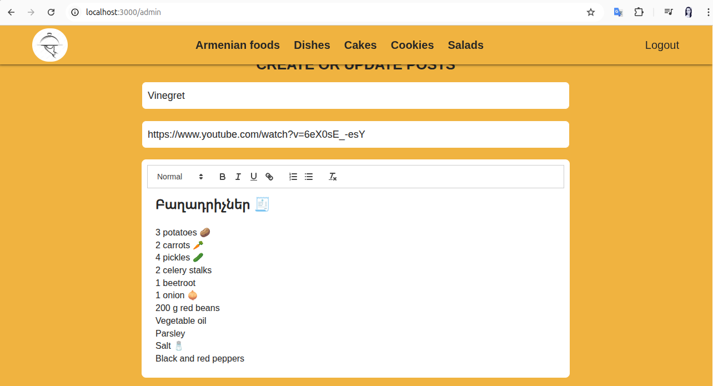Open the browser extensions puzzle icon

(639, 12)
